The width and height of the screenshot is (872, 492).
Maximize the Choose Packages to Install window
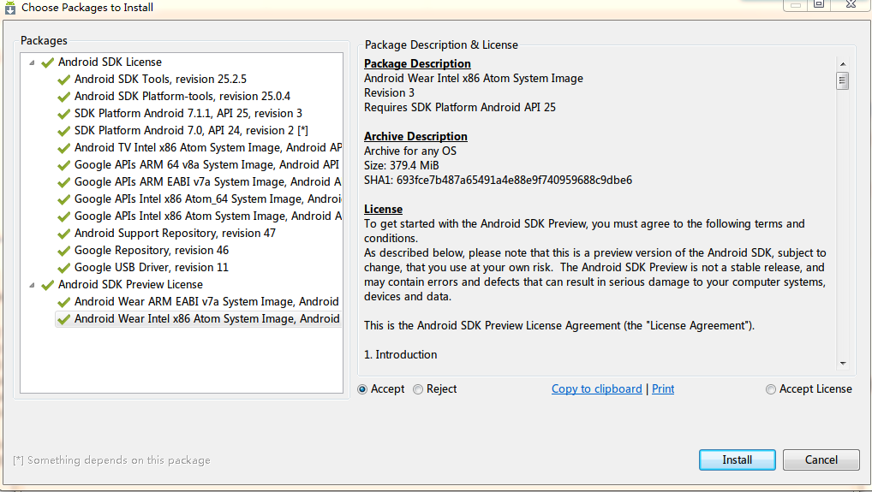[818, 4]
